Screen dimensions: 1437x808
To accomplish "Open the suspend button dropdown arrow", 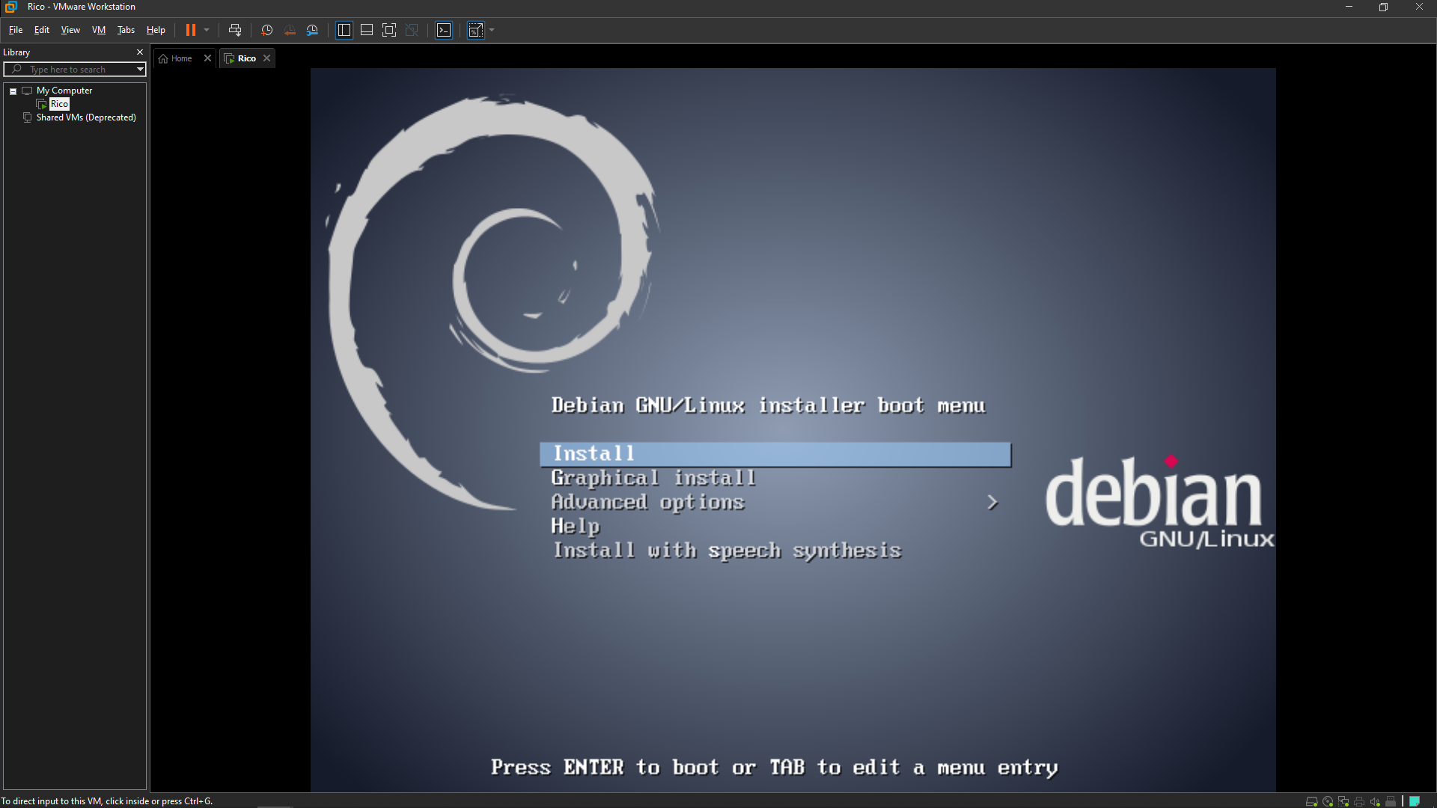I will point(206,30).
